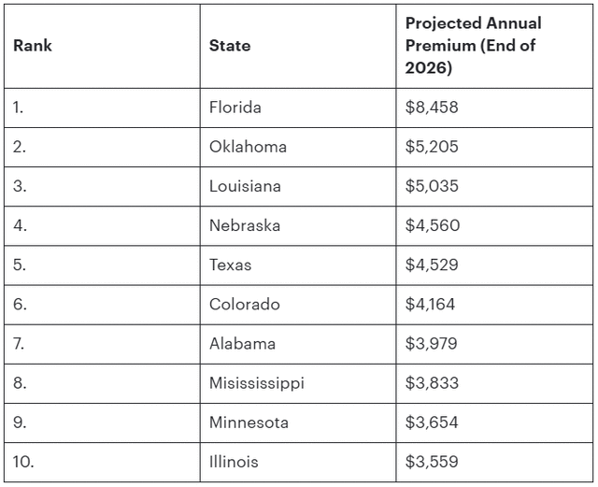This screenshot has width=598, height=487.
Task: Click the Rank column header
Action: click(x=33, y=46)
